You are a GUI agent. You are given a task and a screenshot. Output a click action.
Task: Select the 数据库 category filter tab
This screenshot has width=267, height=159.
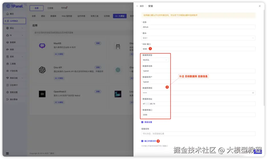(x=53, y=16)
